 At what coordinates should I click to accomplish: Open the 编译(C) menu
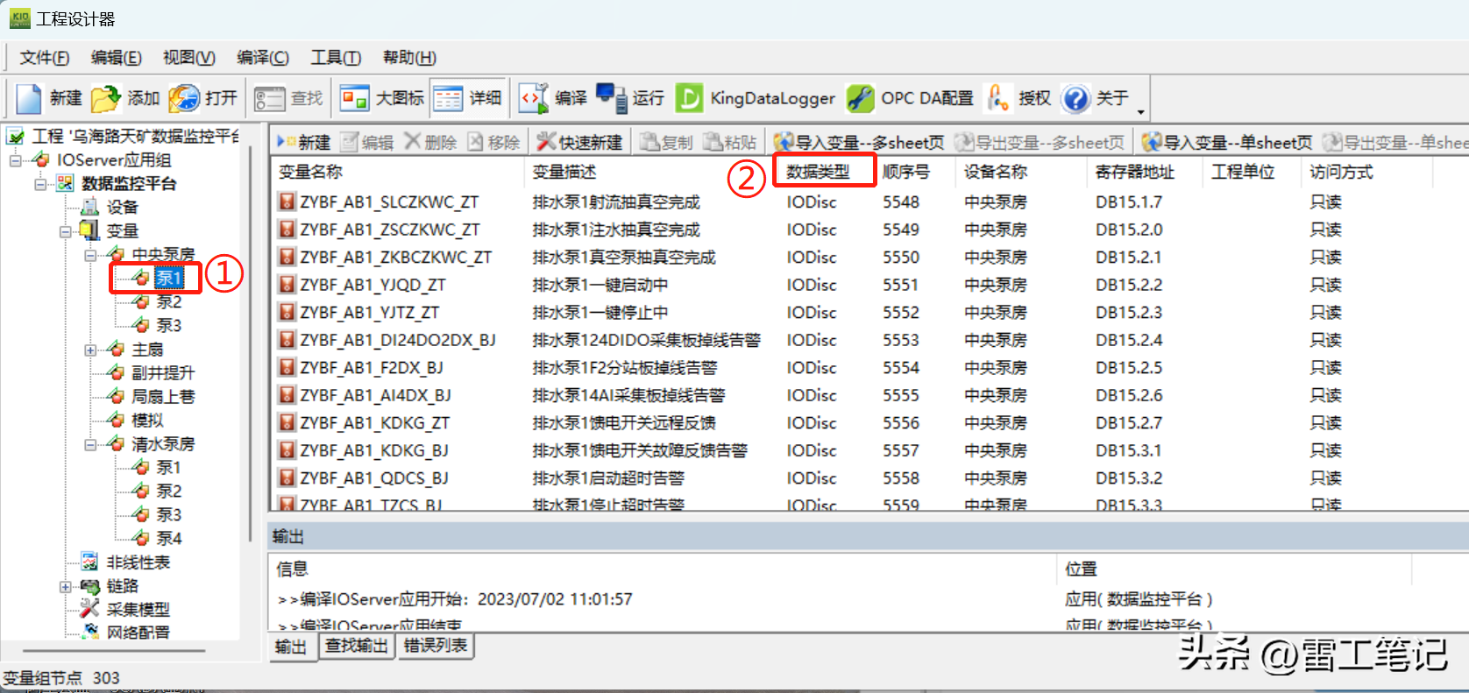[262, 58]
